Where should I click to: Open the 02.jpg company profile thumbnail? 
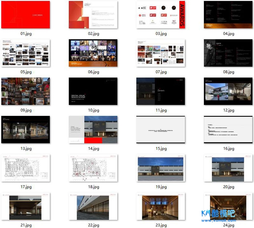coord(93,15)
